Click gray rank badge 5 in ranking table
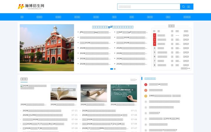Viewport: 211px width, 132px height. [x=154, y=52]
